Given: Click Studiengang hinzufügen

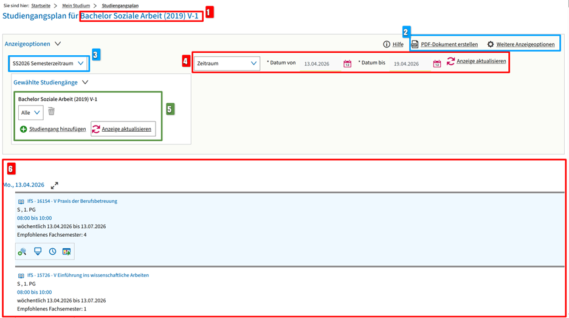Looking at the screenshot, I should pos(53,129).
